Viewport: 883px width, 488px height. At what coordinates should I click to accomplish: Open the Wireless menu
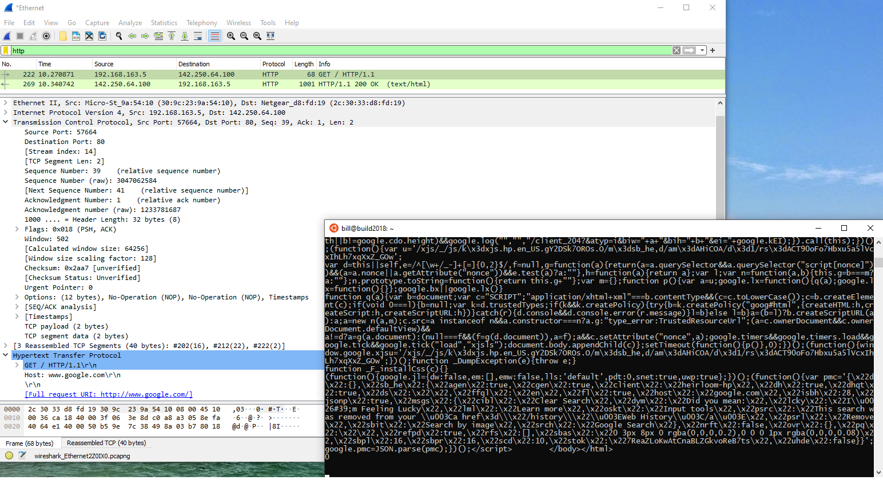coord(238,23)
